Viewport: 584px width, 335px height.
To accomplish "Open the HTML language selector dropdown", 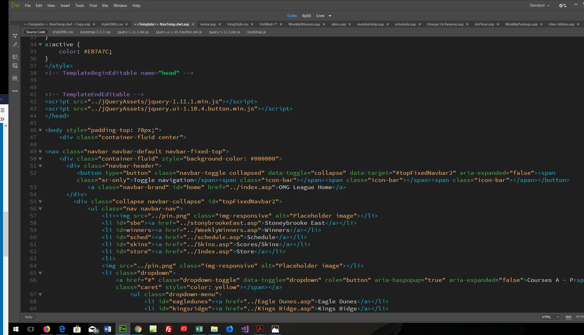I will [x=551, y=317].
